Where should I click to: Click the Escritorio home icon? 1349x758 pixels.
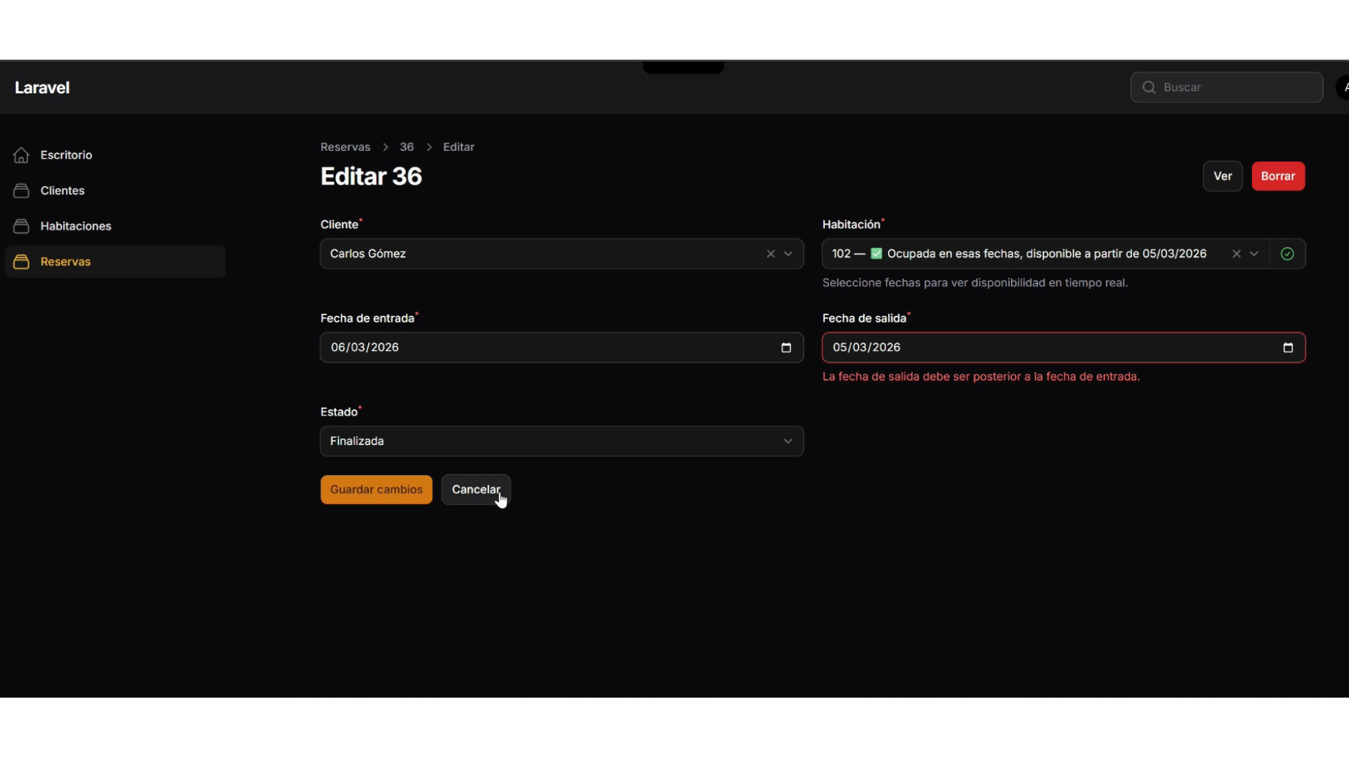21,155
